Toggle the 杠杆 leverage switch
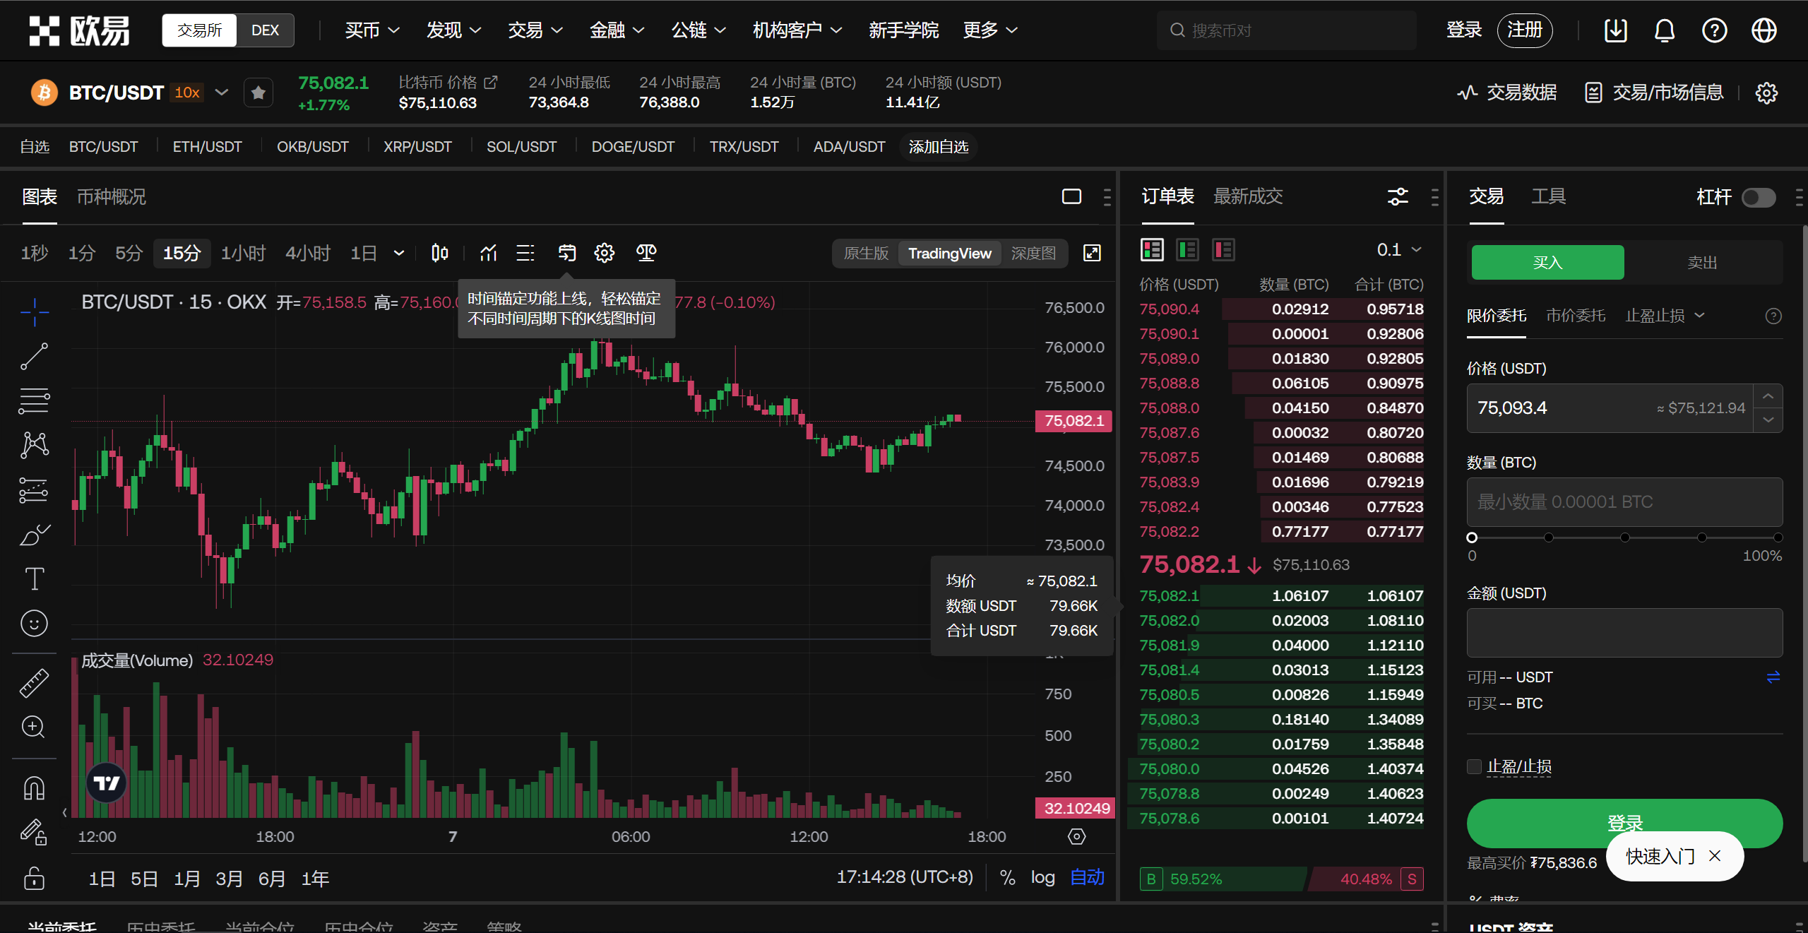Viewport: 1808px width, 933px height. (x=1759, y=197)
